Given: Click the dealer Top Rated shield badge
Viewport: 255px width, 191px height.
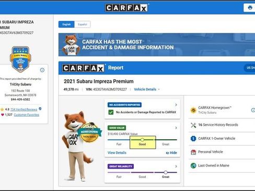Looking at the screenshot, I should 20,59.
